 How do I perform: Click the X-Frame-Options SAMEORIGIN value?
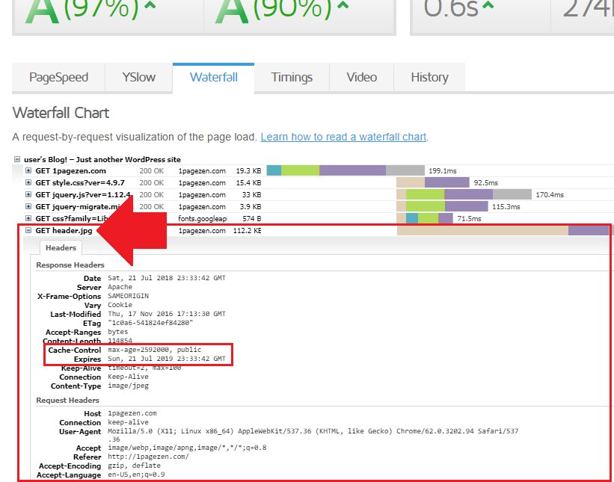(x=128, y=296)
